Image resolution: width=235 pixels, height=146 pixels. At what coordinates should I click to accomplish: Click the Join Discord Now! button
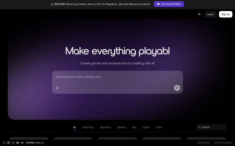point(169,4)
